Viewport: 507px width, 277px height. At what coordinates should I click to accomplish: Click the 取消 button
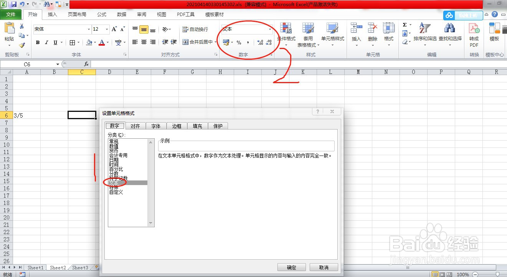pos(324,267)
